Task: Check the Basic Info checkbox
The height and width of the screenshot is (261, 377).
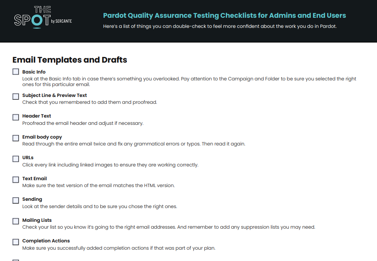Action: click(16, 72)
